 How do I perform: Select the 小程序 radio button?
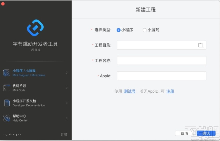(118, 30)
